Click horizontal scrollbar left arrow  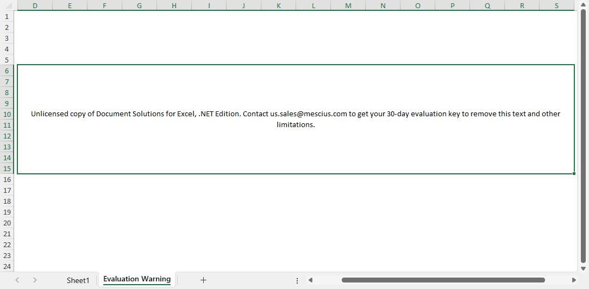coord(310,280)
